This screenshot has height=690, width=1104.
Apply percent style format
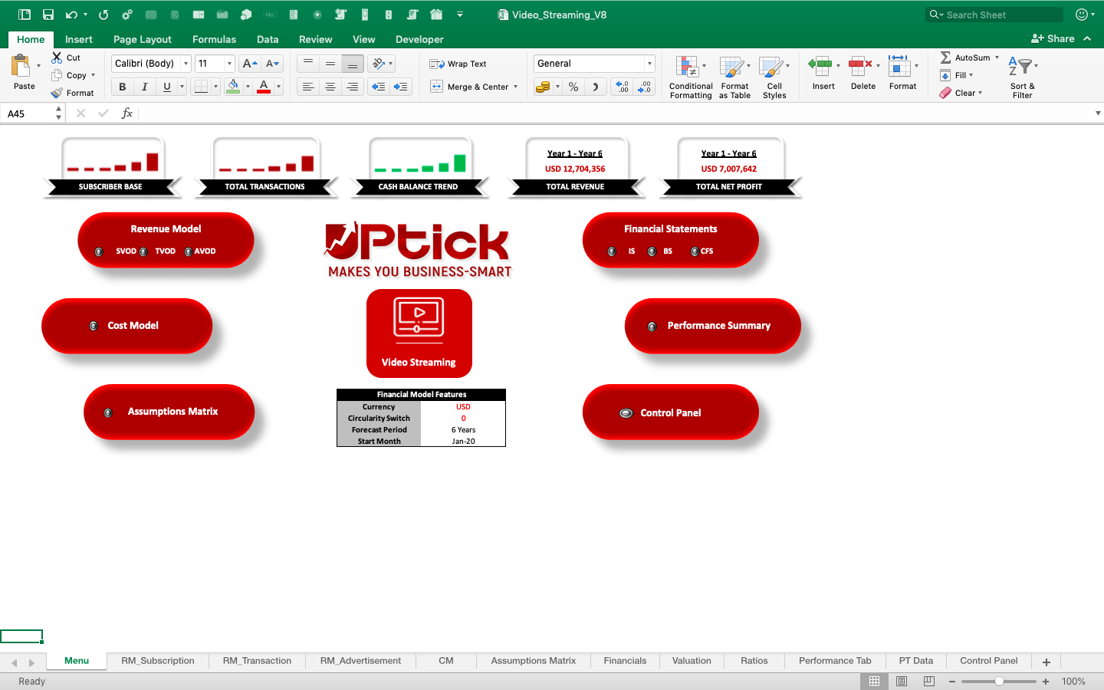click(x=573, y=87)
